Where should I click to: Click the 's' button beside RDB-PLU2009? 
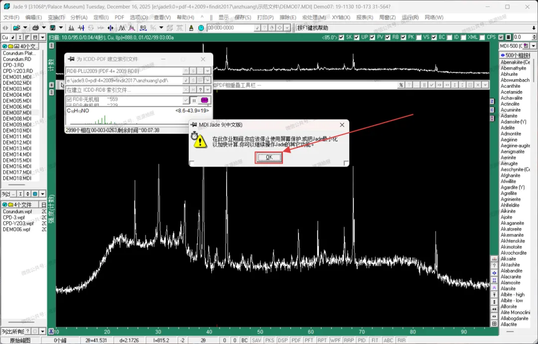point(193,71)
